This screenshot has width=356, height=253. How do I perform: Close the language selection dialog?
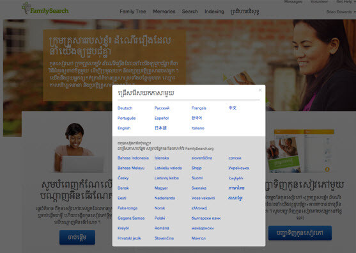[260, 90]
